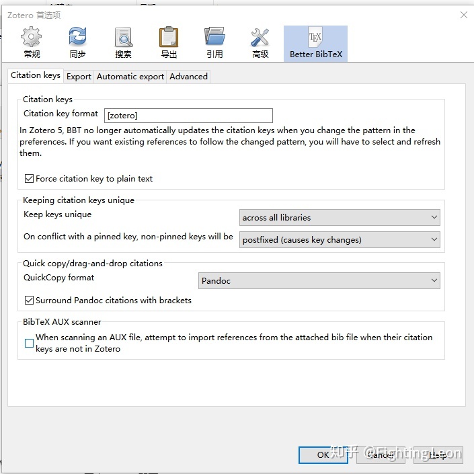Switch to the Advanced tab
Image resolution: width=474 pixels, height=474 pixels.
[188, 77]
